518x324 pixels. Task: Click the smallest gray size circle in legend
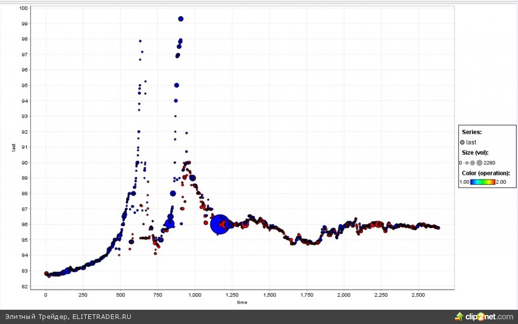[464, 163]
